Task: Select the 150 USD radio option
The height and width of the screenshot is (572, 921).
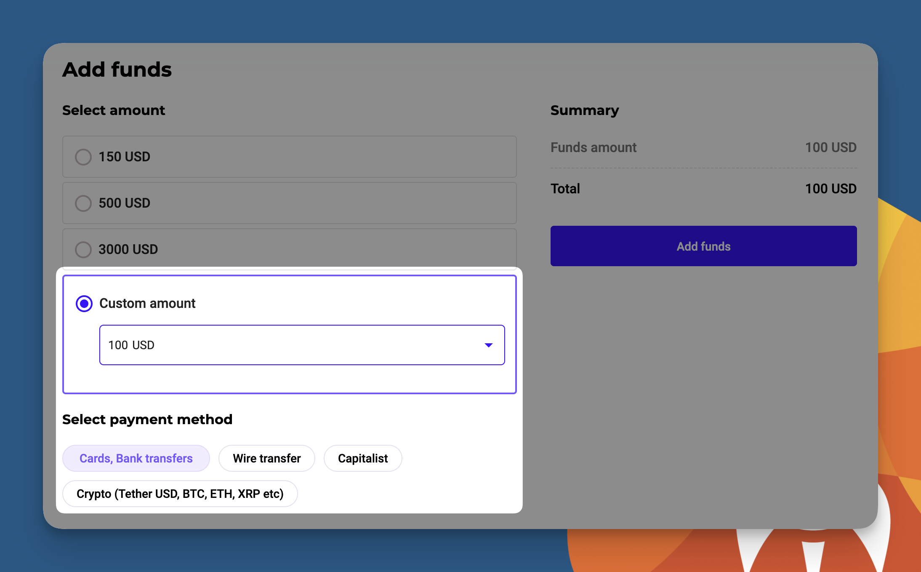Action: click(x=83, y=157)
